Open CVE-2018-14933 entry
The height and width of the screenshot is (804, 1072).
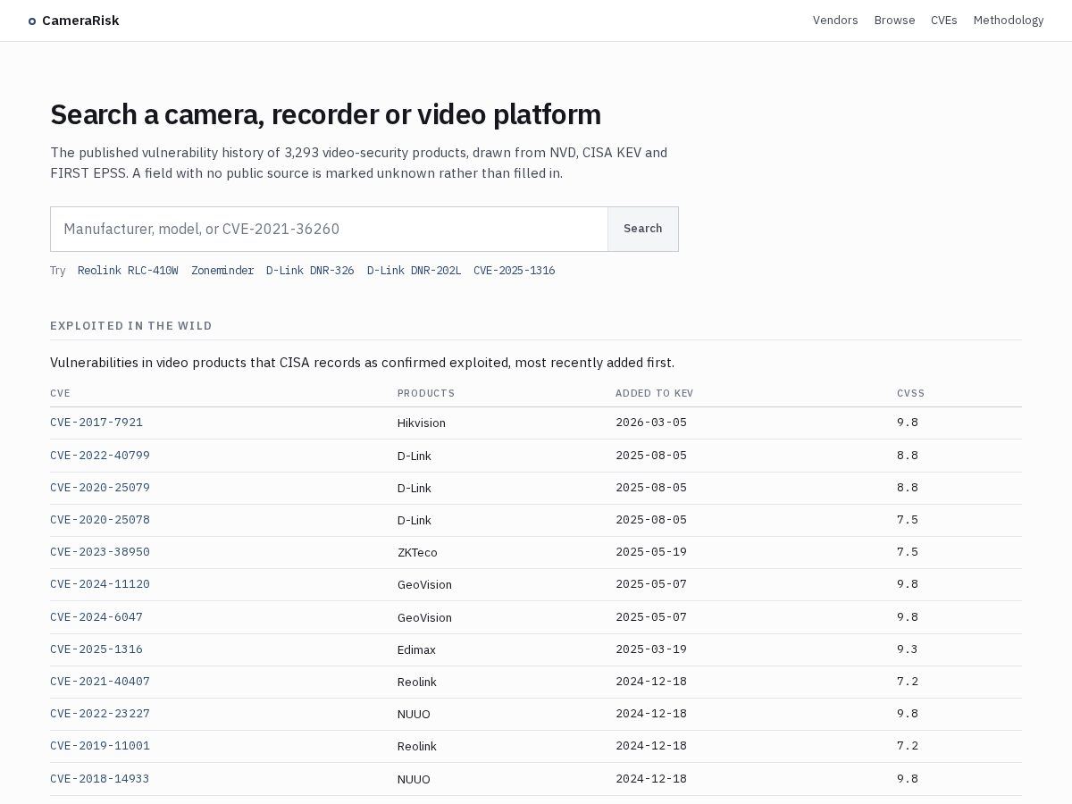click(100, 779)
